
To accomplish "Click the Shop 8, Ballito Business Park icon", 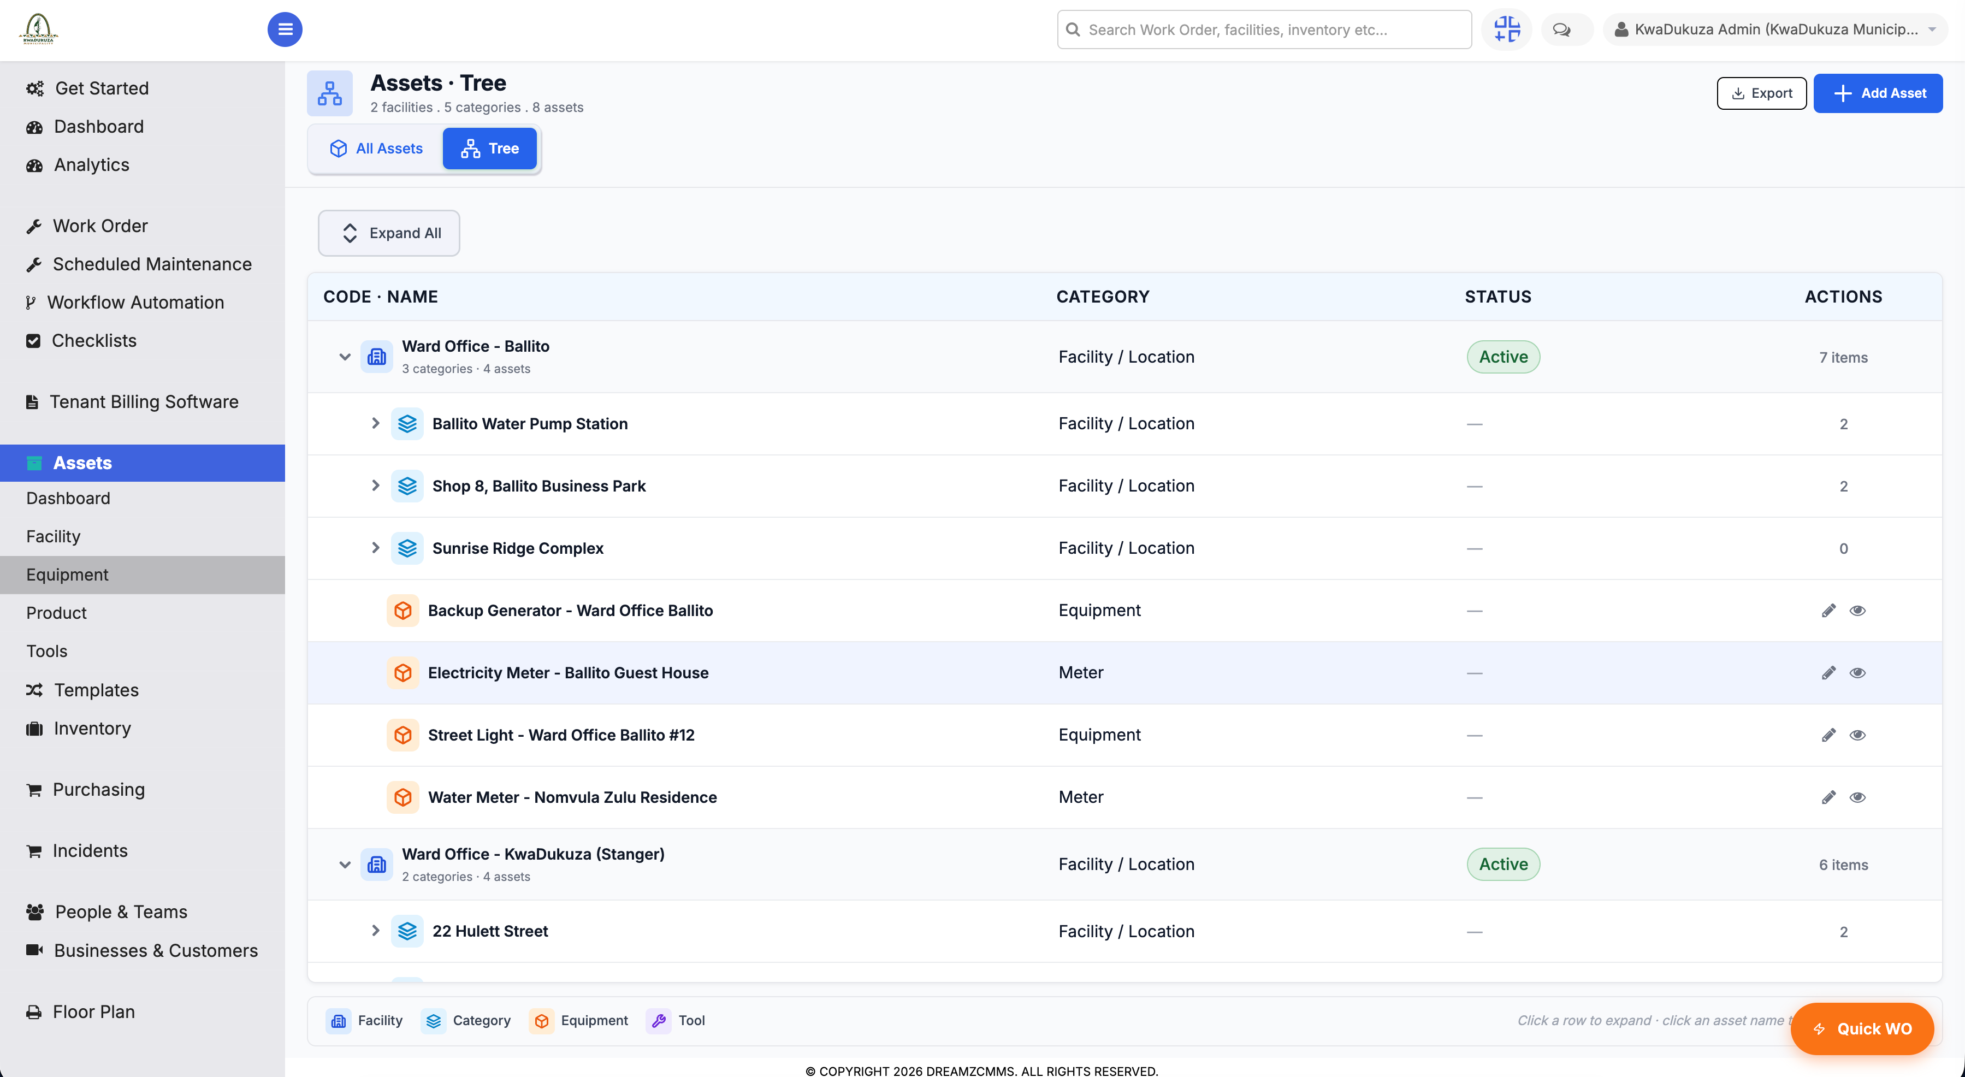I will point(407,486).
